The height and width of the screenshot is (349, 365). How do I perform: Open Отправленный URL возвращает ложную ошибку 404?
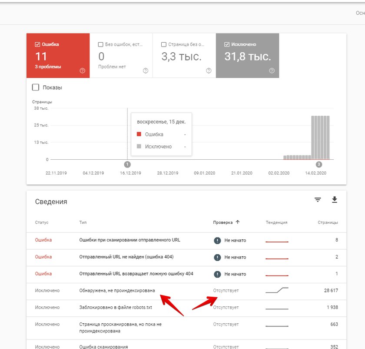(186, 274)
